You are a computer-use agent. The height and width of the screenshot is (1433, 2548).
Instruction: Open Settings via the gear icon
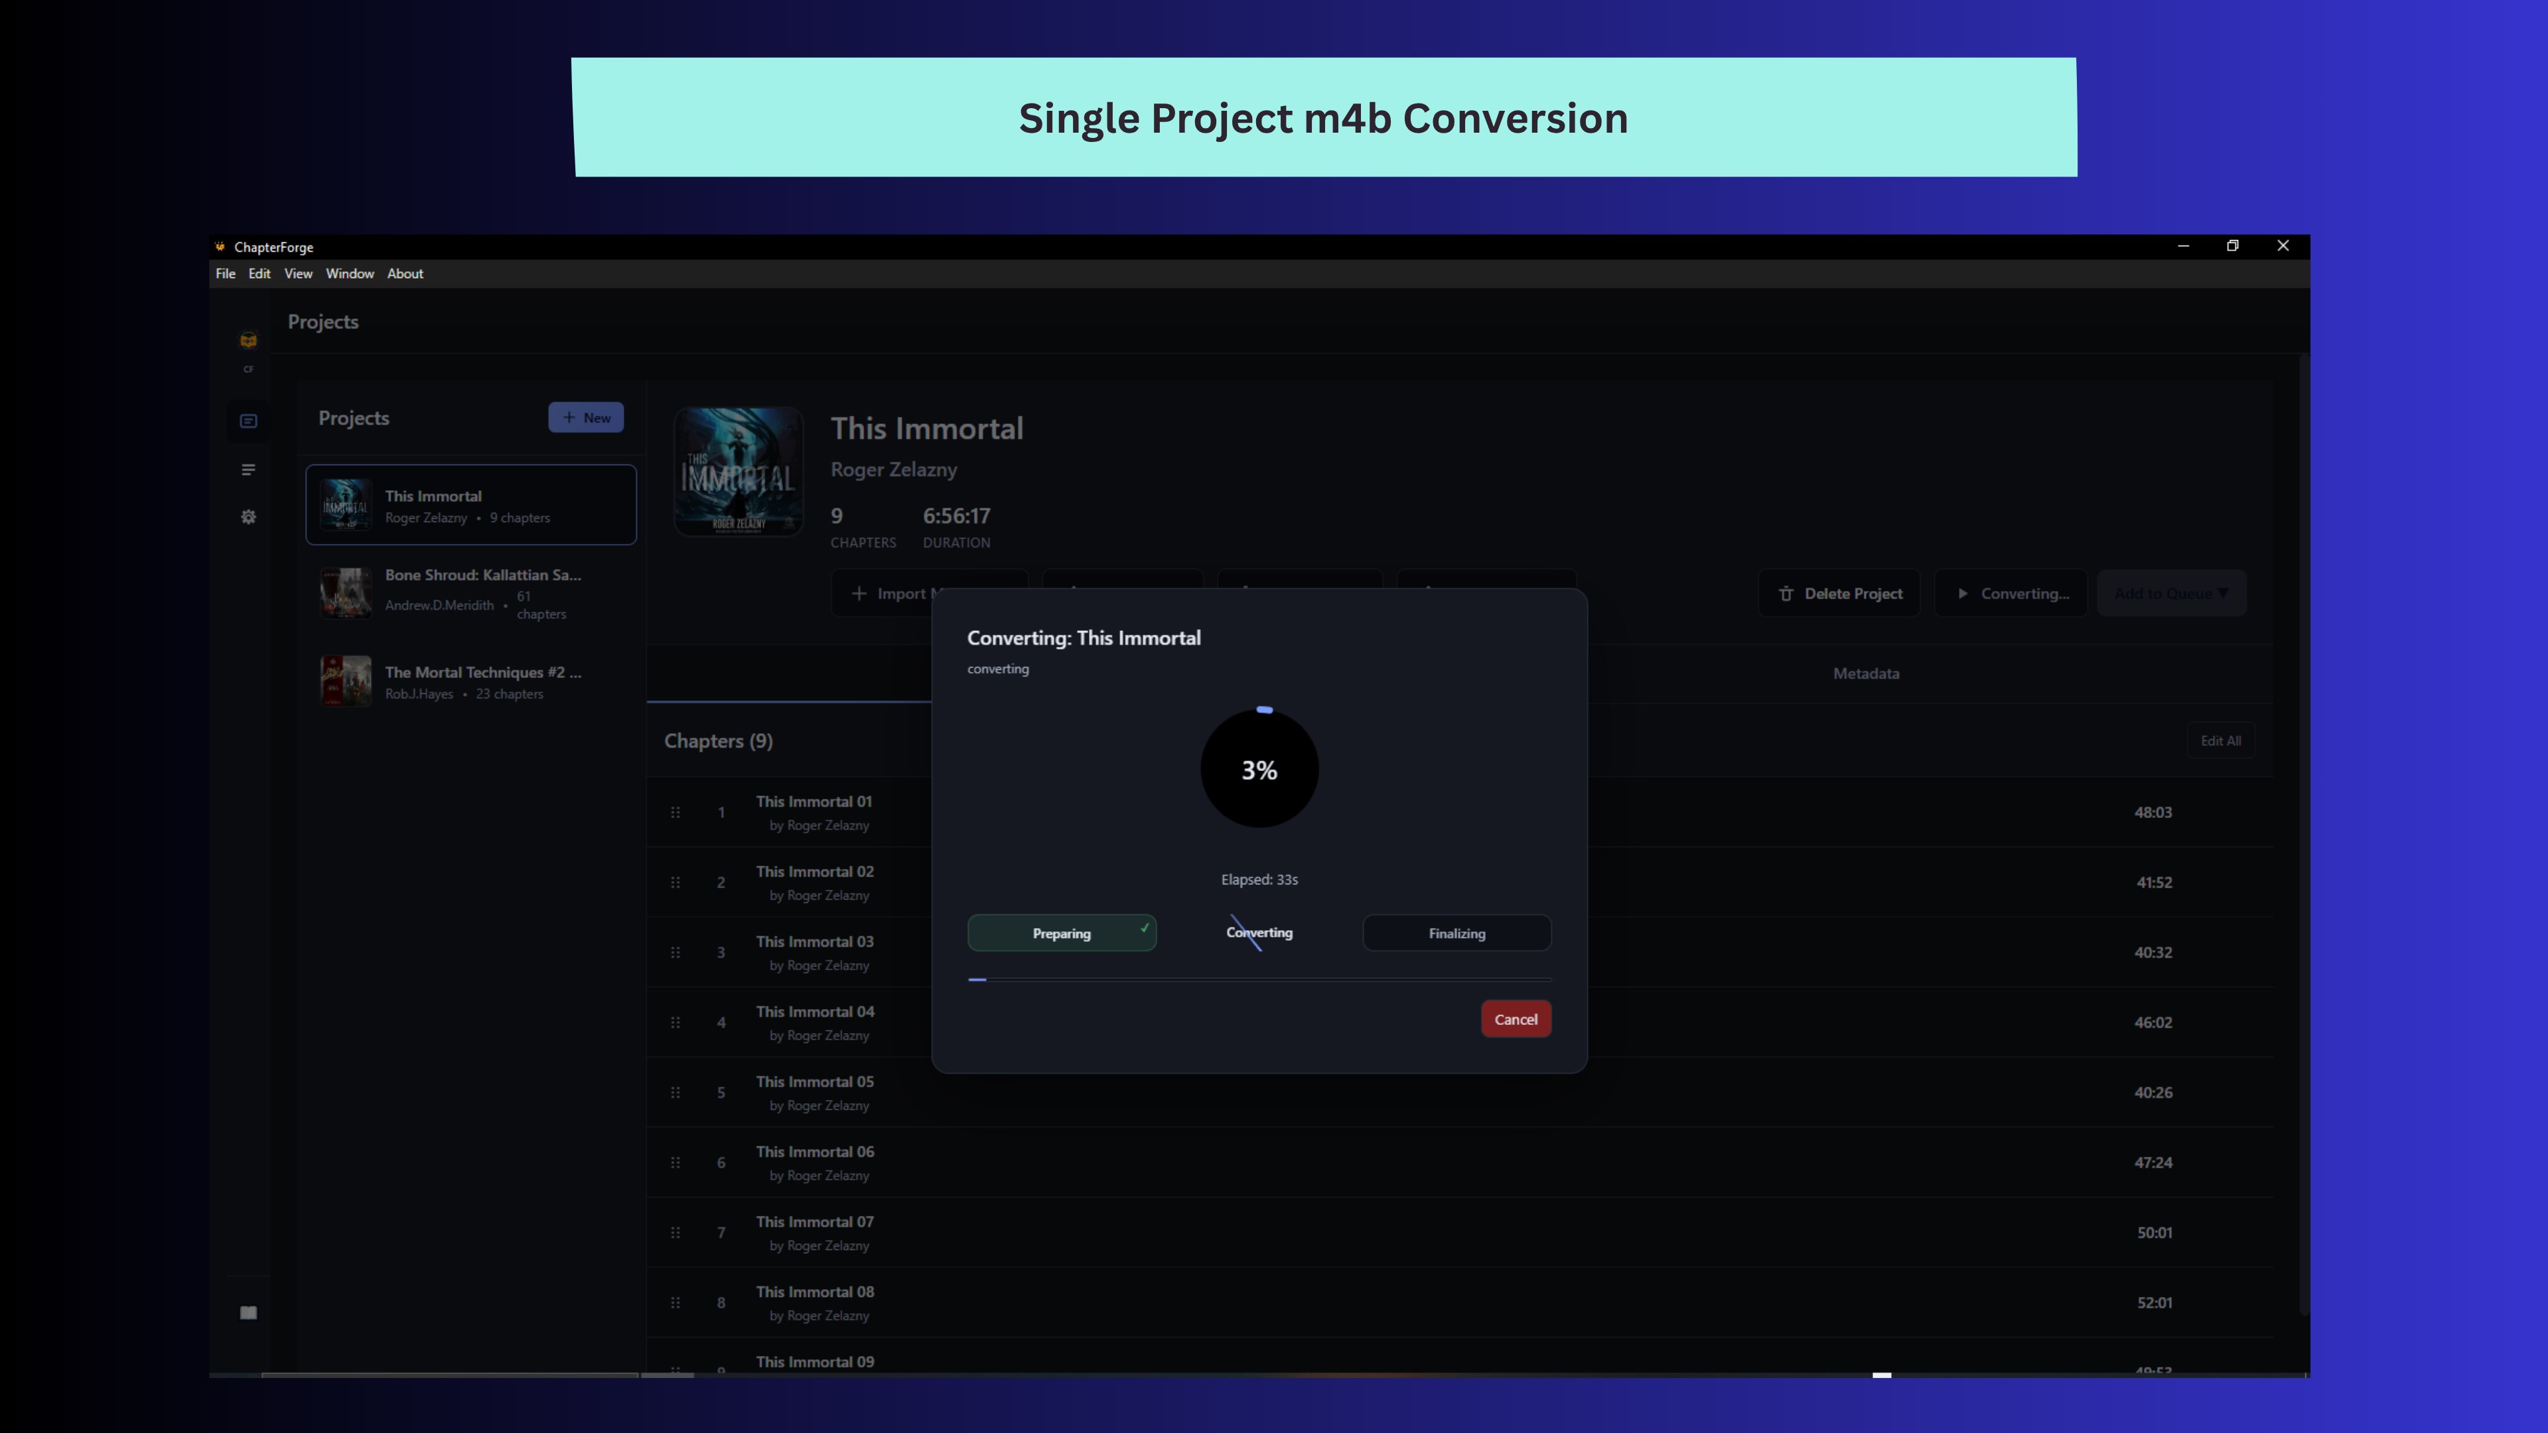click(x=248, y=516)
